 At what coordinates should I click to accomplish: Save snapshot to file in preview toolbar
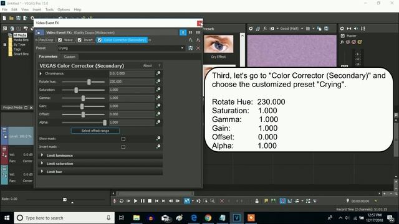pyautogui.click(x=326, y=29)
